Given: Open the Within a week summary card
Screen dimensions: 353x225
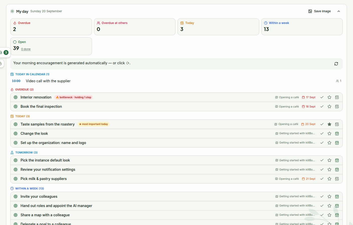Looking at the screenshot, I should [302, 27].
